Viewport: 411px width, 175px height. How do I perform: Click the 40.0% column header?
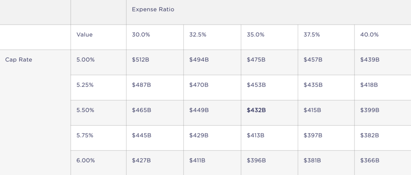[369, 35]
